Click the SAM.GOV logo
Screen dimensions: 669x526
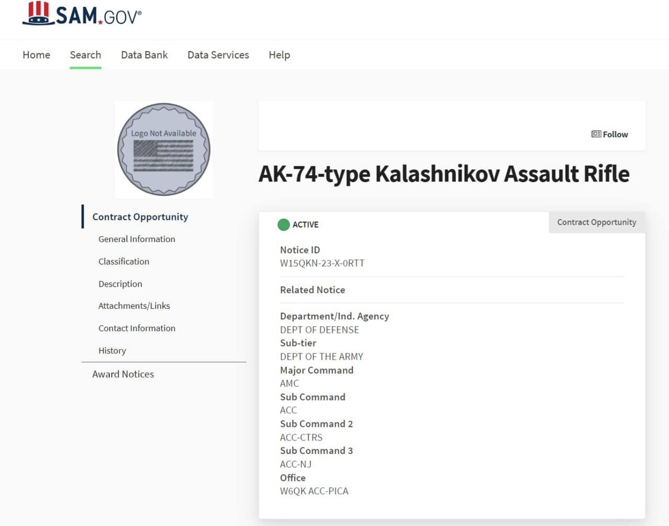(x=82, y=13)
